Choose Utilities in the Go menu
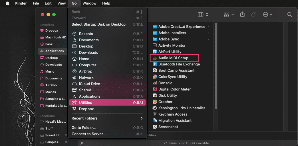298x146 pixels. [x=107, y=102]
